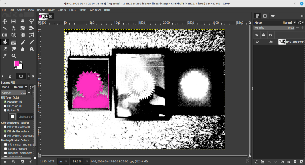305x165 pixels.
Task: Select the Pencil tool
Action: [x=32, y=42]
